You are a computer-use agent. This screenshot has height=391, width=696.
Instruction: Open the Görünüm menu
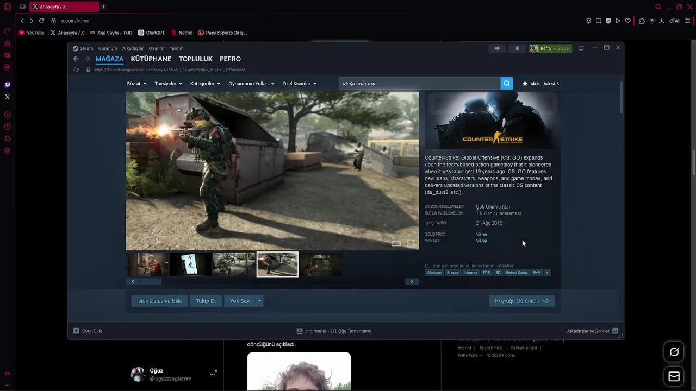click(108, 48)
